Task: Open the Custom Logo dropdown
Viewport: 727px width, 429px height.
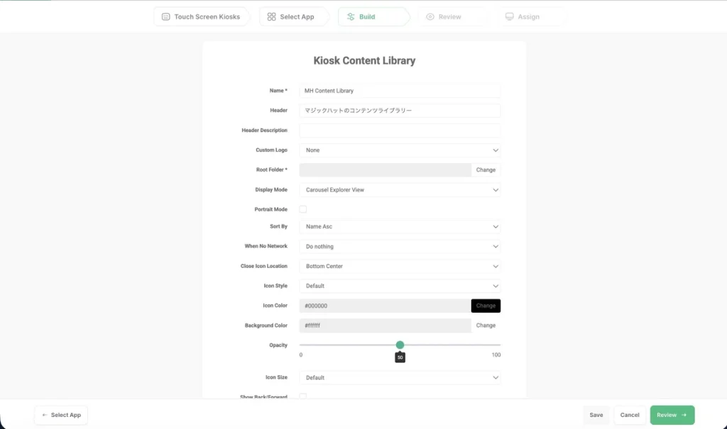Action: pyautogui.click(x=400, y=150)
